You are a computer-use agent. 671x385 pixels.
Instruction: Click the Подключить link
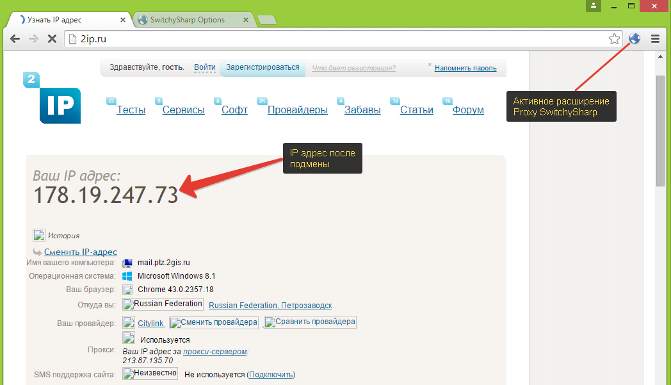click(271, 375)
